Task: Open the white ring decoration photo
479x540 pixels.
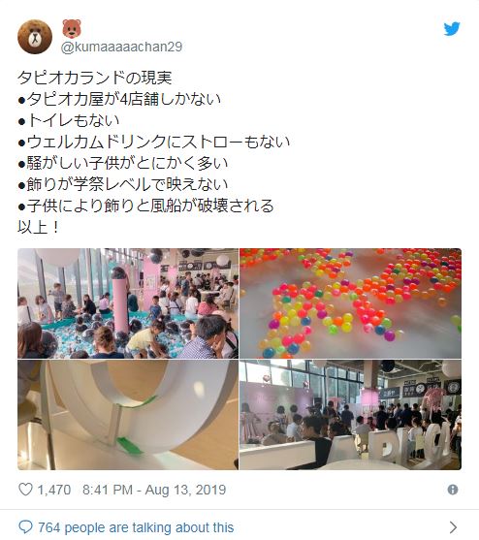Action: 128,415
